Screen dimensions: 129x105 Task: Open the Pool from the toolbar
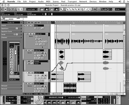18,9
